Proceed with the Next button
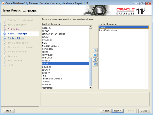Image resolution: width=153 pixels, height=115 pixels. pyautogui.click(x=118, y=111)
